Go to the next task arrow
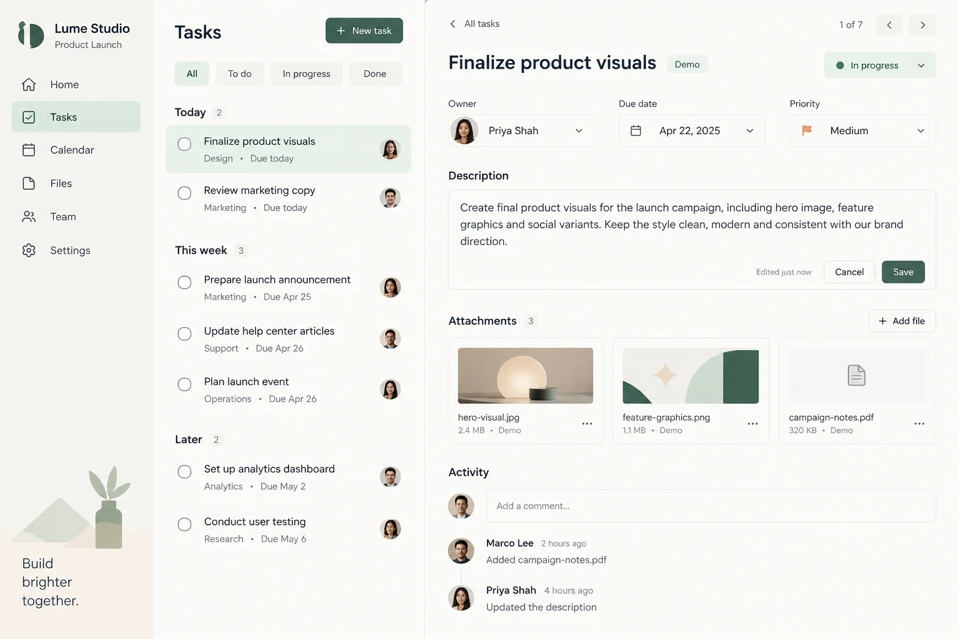The image size is (959, 639). coord(923,25)
